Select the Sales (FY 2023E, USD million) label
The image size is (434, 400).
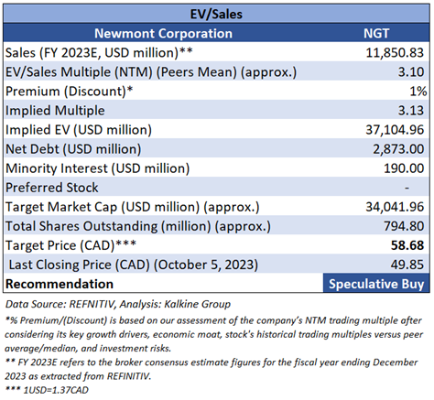click(99, 53)
